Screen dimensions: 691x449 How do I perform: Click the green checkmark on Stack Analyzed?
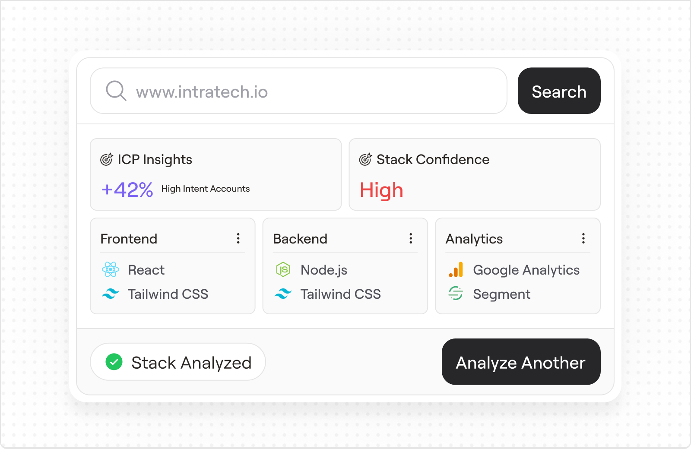(x=114, y=362)
